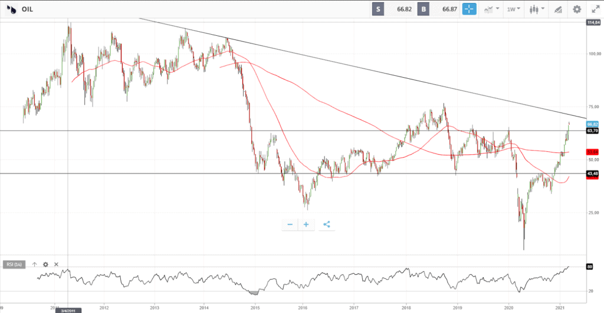Screen dimensions: 604x313
Task: Click the share chart icon
Action: 327,225
